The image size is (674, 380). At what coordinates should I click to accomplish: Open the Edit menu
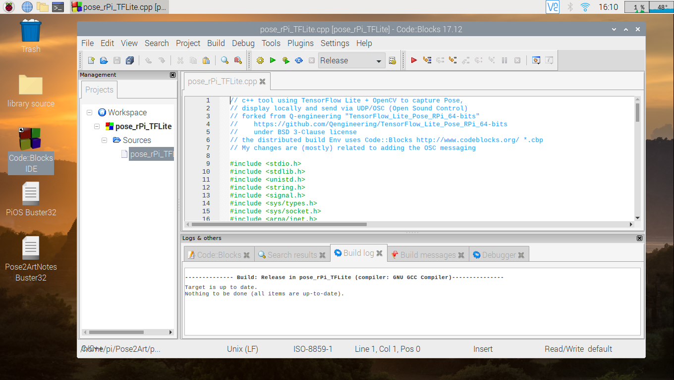click(x=108, y=43)
